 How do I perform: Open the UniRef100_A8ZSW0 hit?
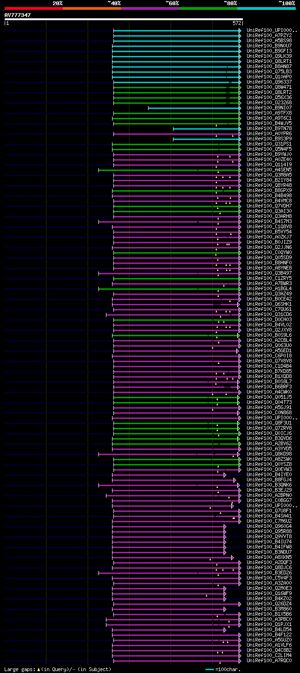pyautogui.click(x=269, y=459)
